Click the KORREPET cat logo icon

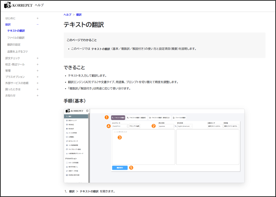tap(8, 5)
